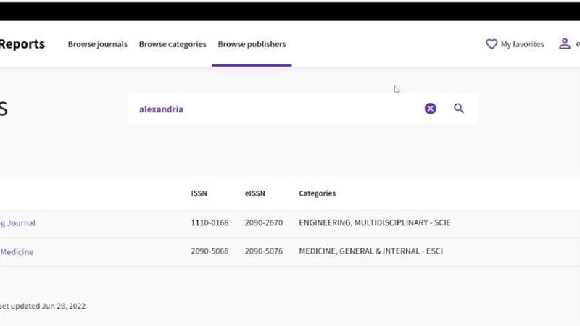Select the ISSN value 1110-0168
The height and width of the screenshot is (326, 580).
point(209,223)
